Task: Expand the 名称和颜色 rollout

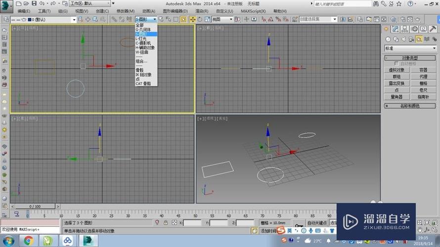Action: (409, 106)
